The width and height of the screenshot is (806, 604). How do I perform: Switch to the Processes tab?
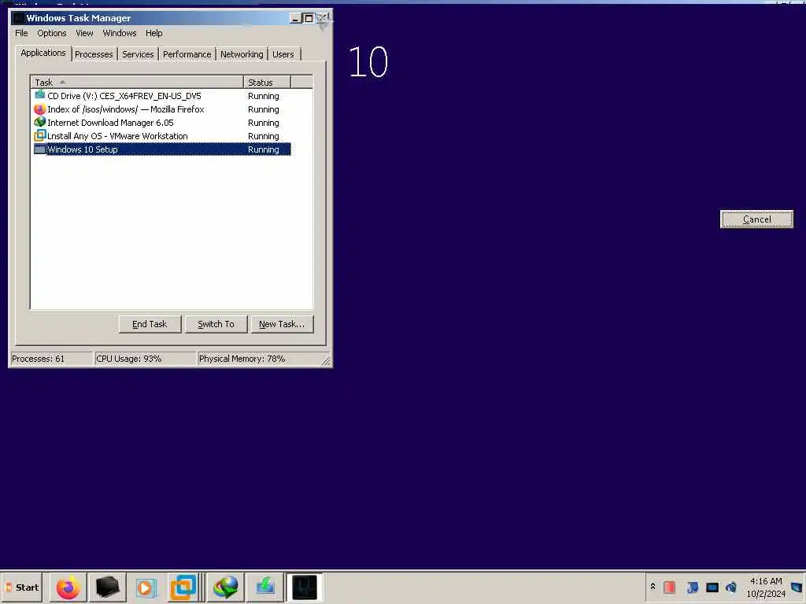[x=94, y=54]
